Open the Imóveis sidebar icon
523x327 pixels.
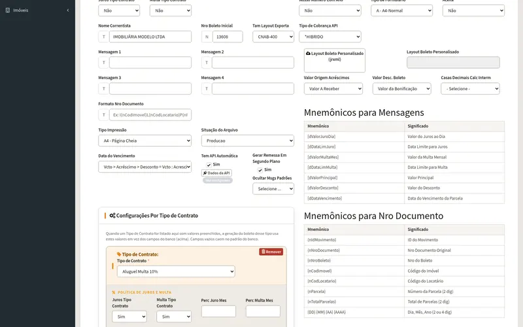click(x=8, y=10)
